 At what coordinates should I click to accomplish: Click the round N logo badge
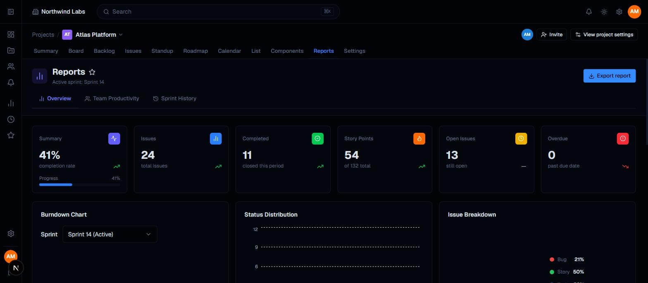(x=16, y=268)
